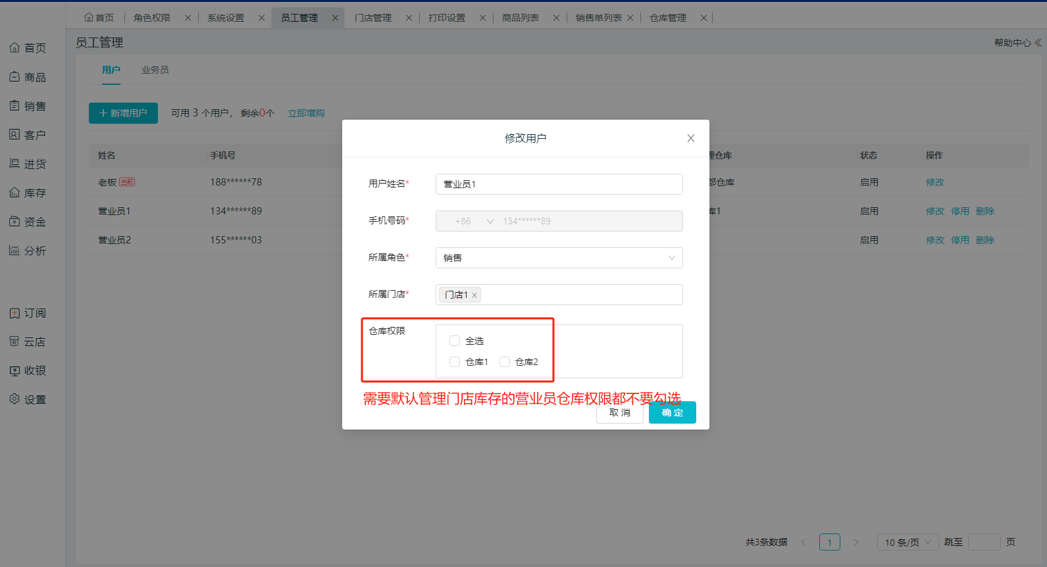The image size is (1047, 567).
Task: Switch to the 系统设置 tab
Action: click(x=226, y=18)
